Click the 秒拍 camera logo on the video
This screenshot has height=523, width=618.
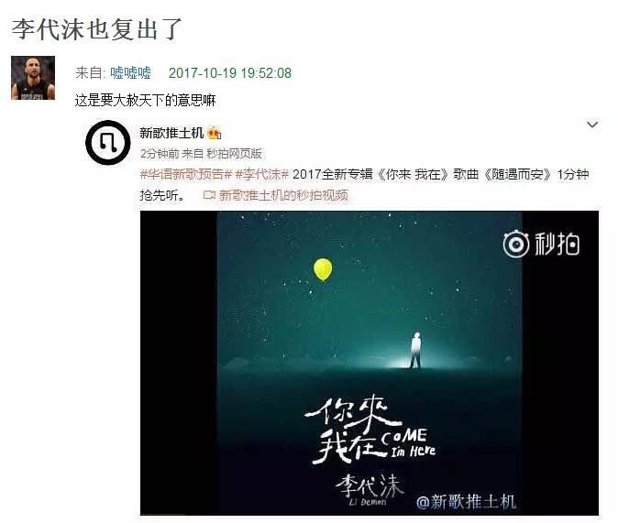[x=541, y=245]
